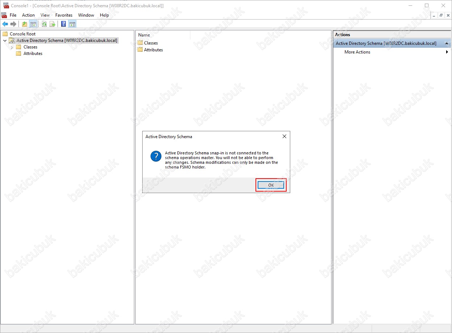452x333 pixels.
Task: Toggle Show/Hide Action Pane toolbar icon
Action: tap(72, 24)
